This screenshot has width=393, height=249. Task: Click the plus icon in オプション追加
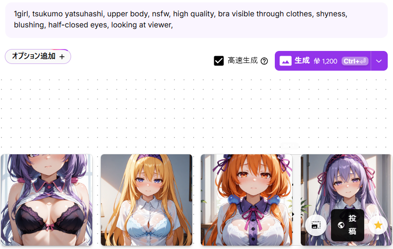coord(62,57)
